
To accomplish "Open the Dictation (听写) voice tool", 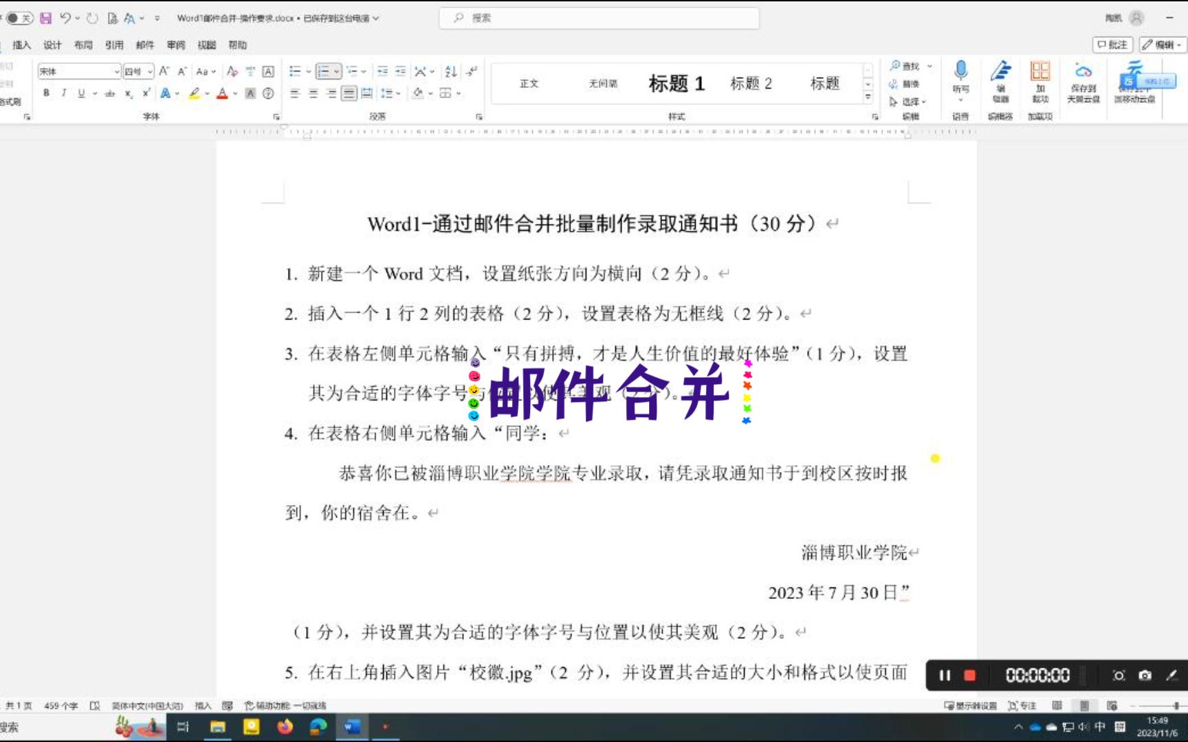I will 960,76.
